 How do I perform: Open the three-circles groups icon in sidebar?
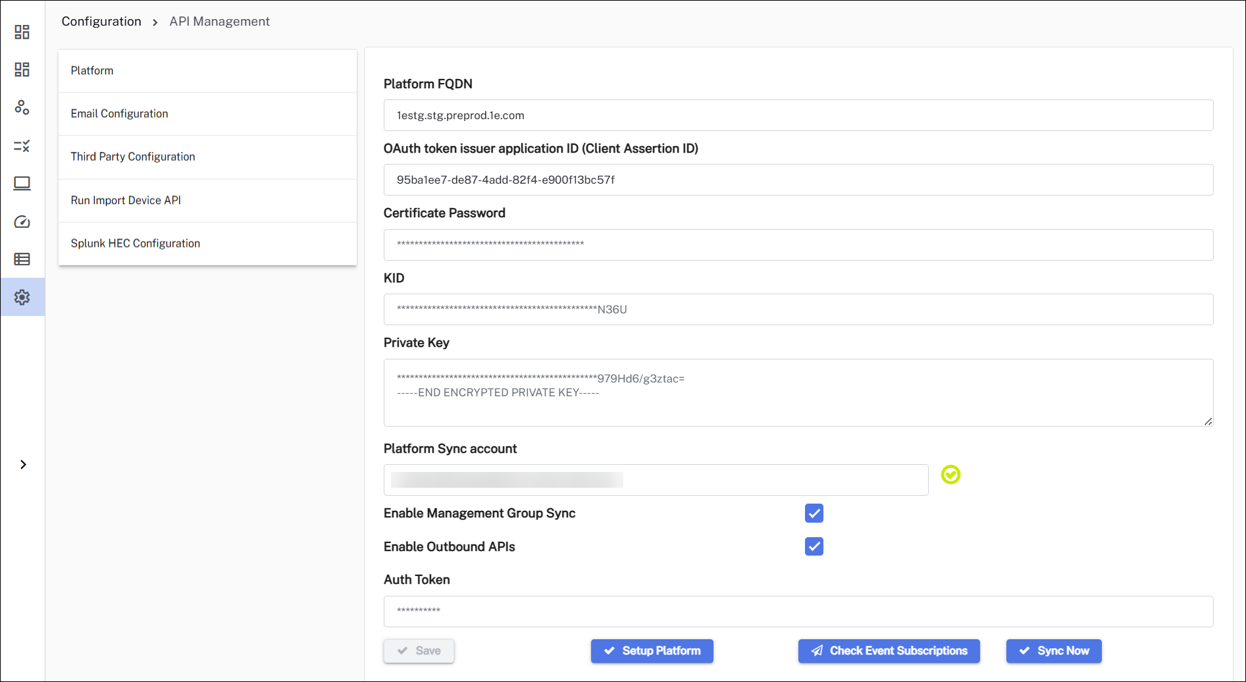[x=22, y=107]
